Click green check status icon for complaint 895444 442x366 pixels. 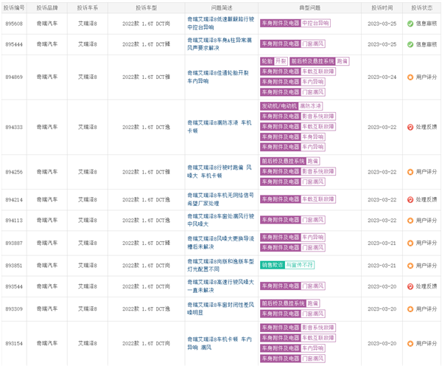click(410, 44)
